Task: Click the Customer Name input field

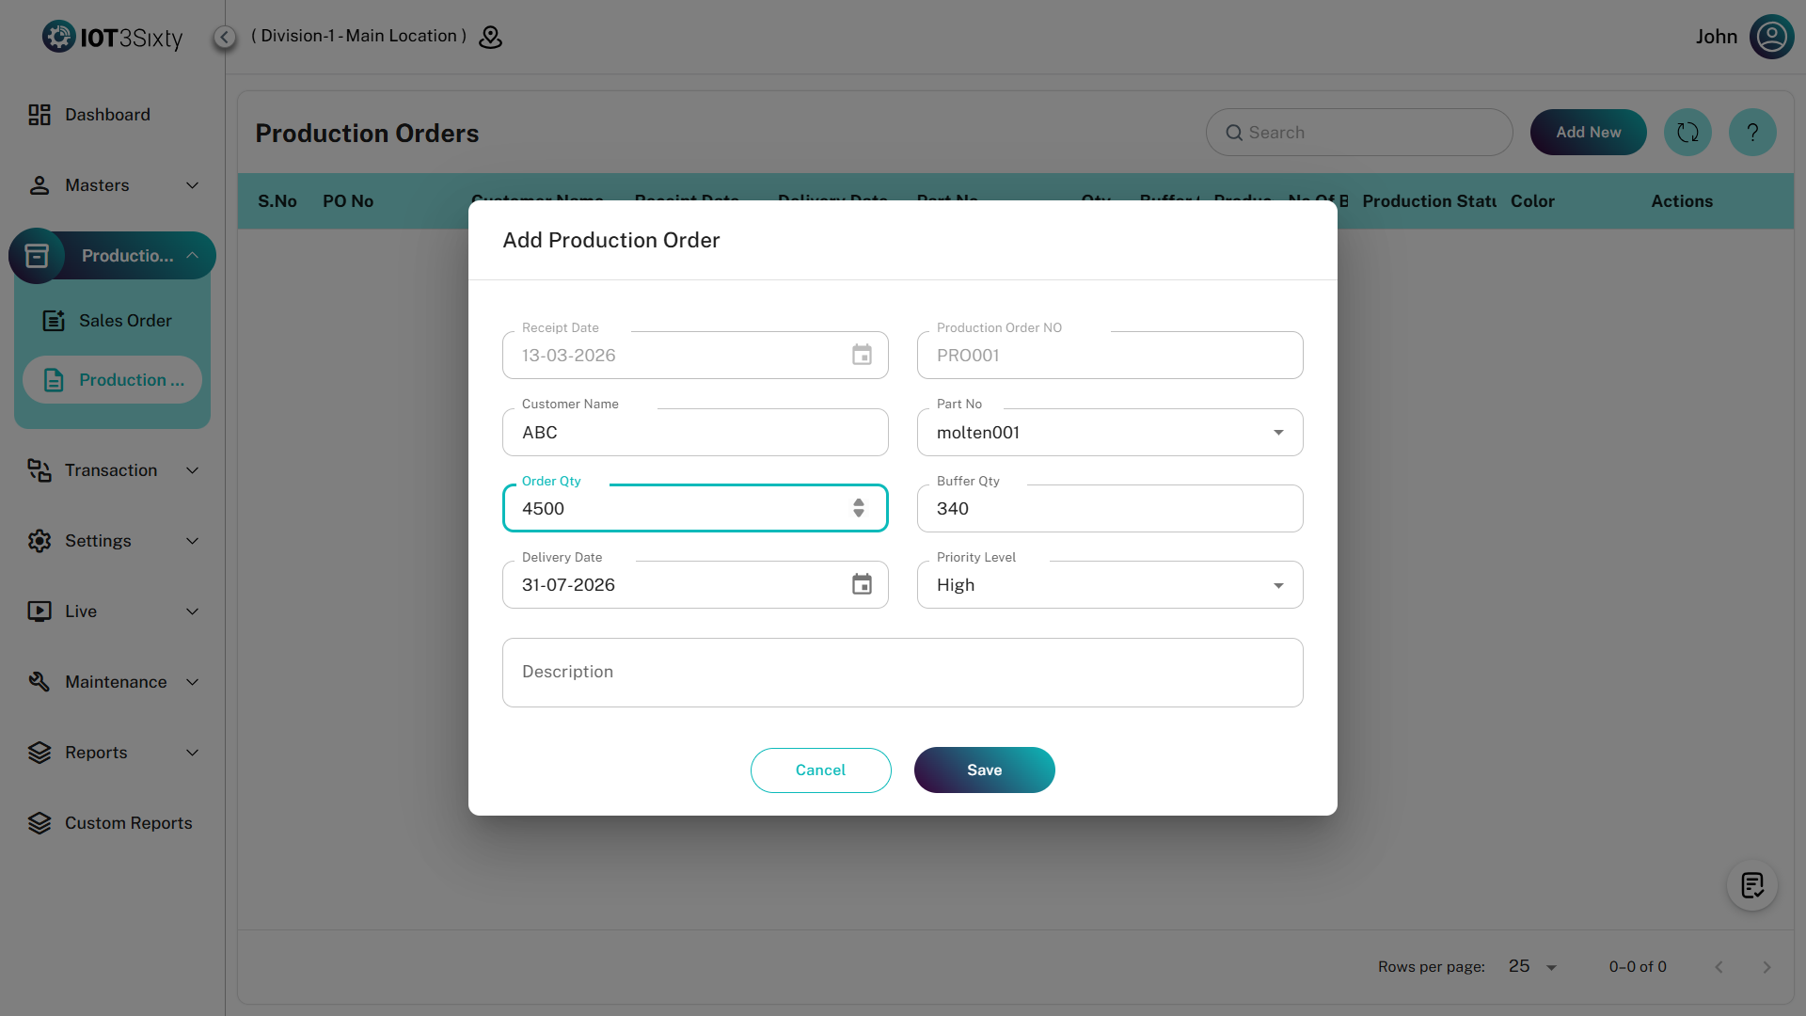Action: (694, 433)
